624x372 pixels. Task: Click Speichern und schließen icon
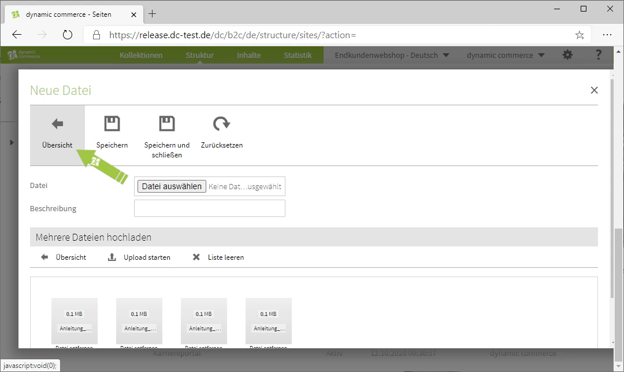(167, 123)
